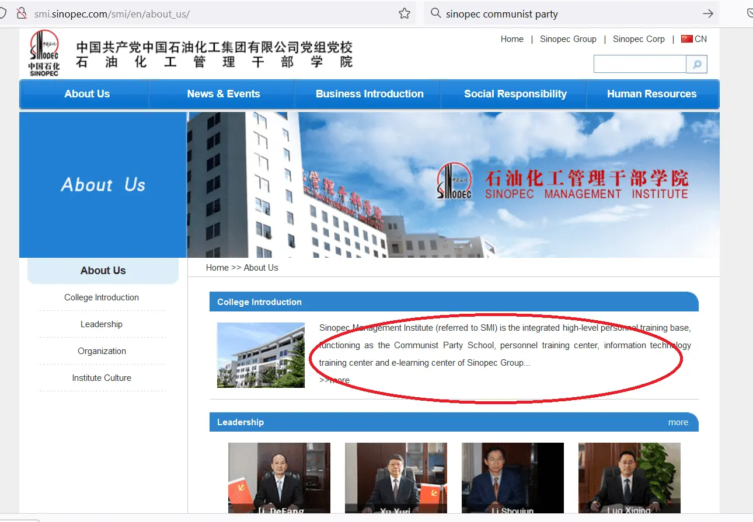Image resolution: width=753 pixels, height=522 pixels.
Task: Click the site search input field
Action: [x=640, y=64]
